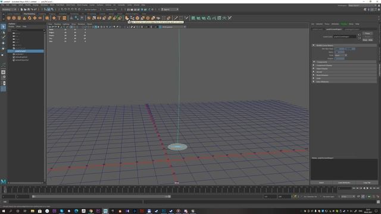Click play forwards in playback controls
This screenshot has width=381, height=214.
367,188
